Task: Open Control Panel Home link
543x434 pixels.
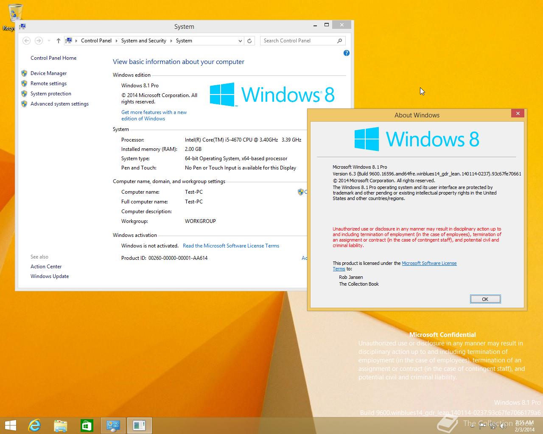Action: tap(53, 58)
